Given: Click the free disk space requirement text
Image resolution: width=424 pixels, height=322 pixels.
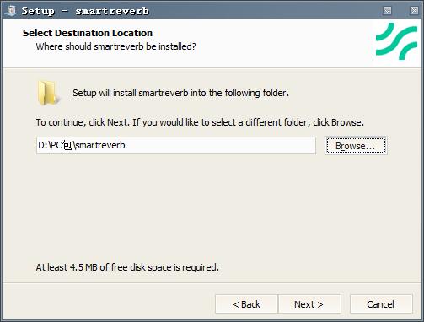Looking at the screenshot, I should [x=127, y=267].
